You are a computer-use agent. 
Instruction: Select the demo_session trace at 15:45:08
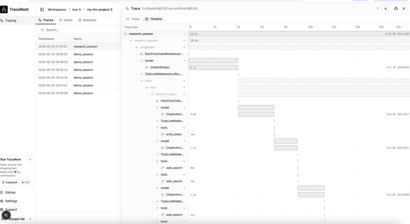[x=78, y=93]
